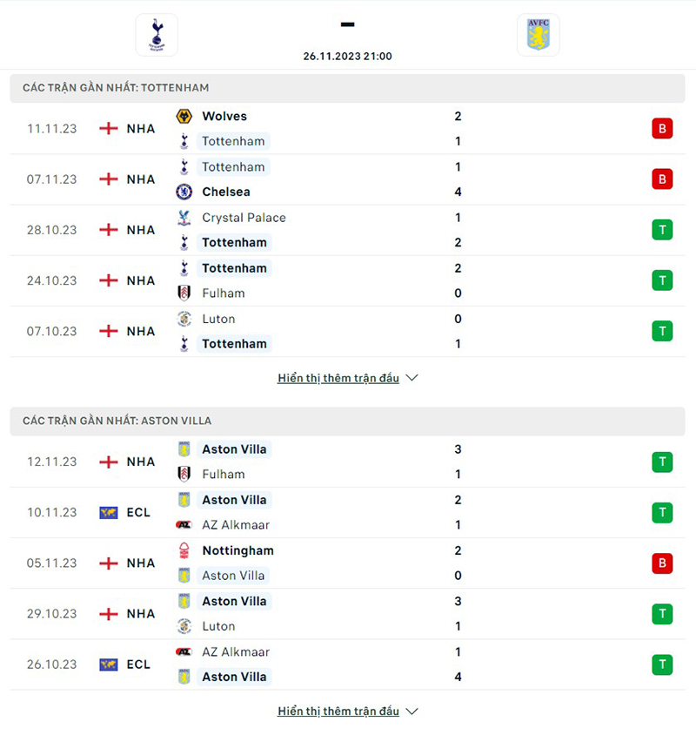Viewport: 696px width, 735px height.
Task: Click the red B badge next to the Wolves match
Action: [662, 128]
